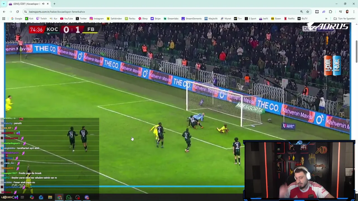Open the Chrome three-dot menu
The image size is (358, 201).
[354, 12]
